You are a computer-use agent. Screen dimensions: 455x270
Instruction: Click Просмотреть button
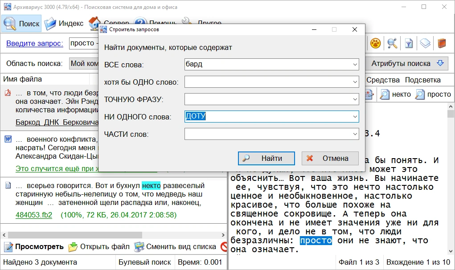click(34, 247)
